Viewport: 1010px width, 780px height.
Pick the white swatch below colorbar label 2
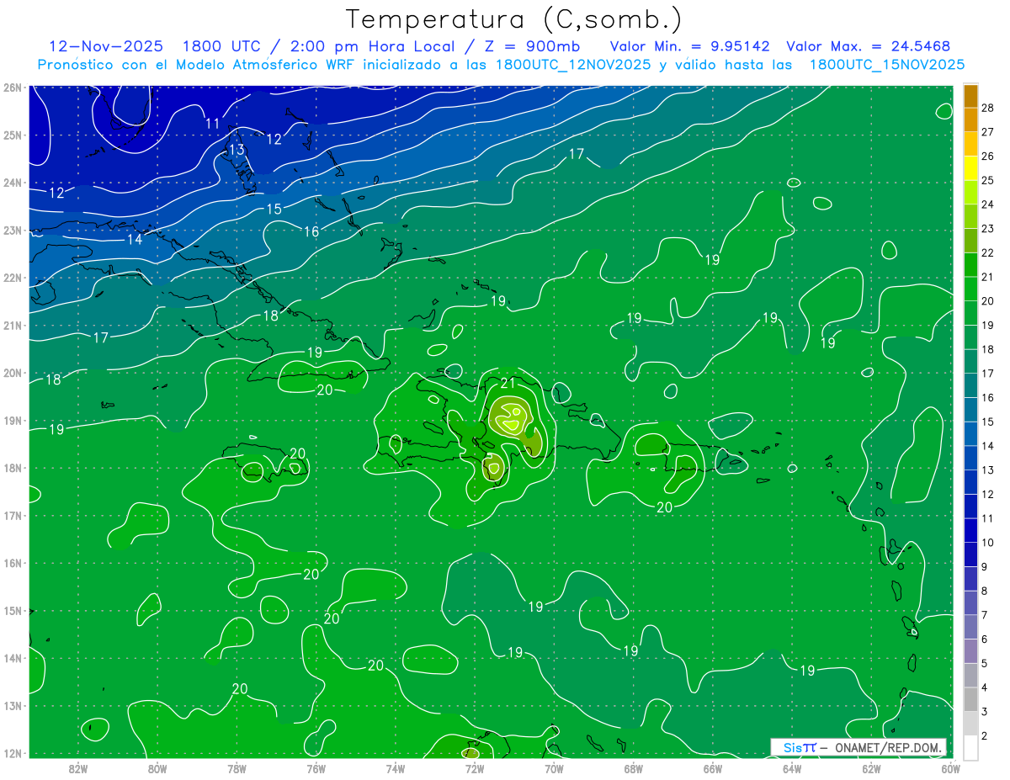point(970,747)
